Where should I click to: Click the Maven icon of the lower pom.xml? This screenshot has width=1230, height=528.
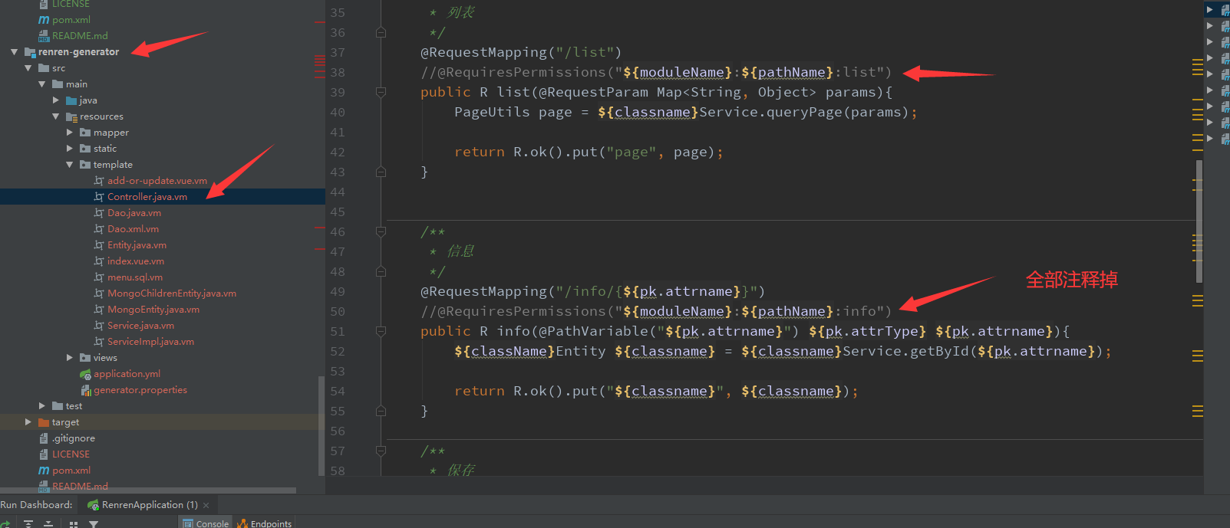pos(44,471)
